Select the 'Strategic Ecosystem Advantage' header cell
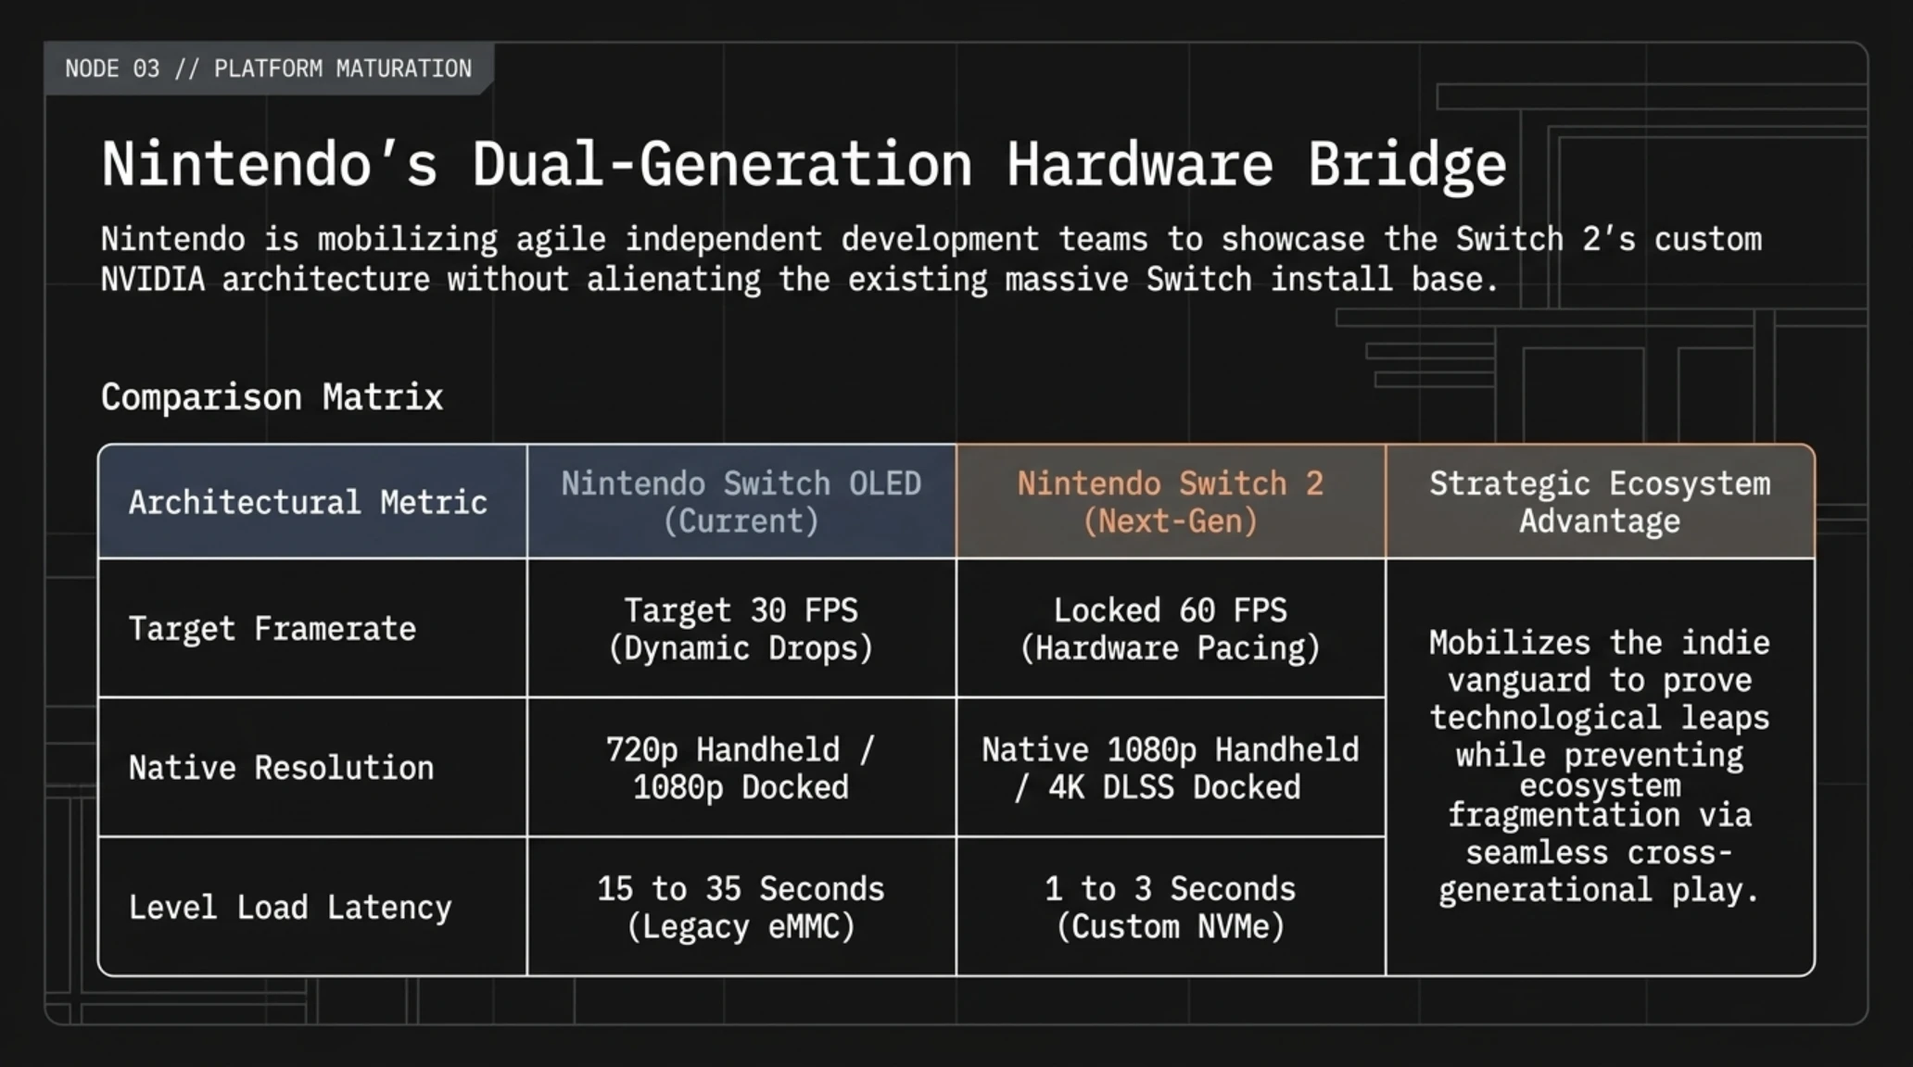 (x=1600, y=501)
